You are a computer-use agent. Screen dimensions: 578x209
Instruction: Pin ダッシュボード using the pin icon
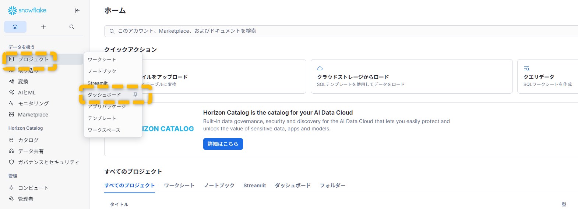135,95
